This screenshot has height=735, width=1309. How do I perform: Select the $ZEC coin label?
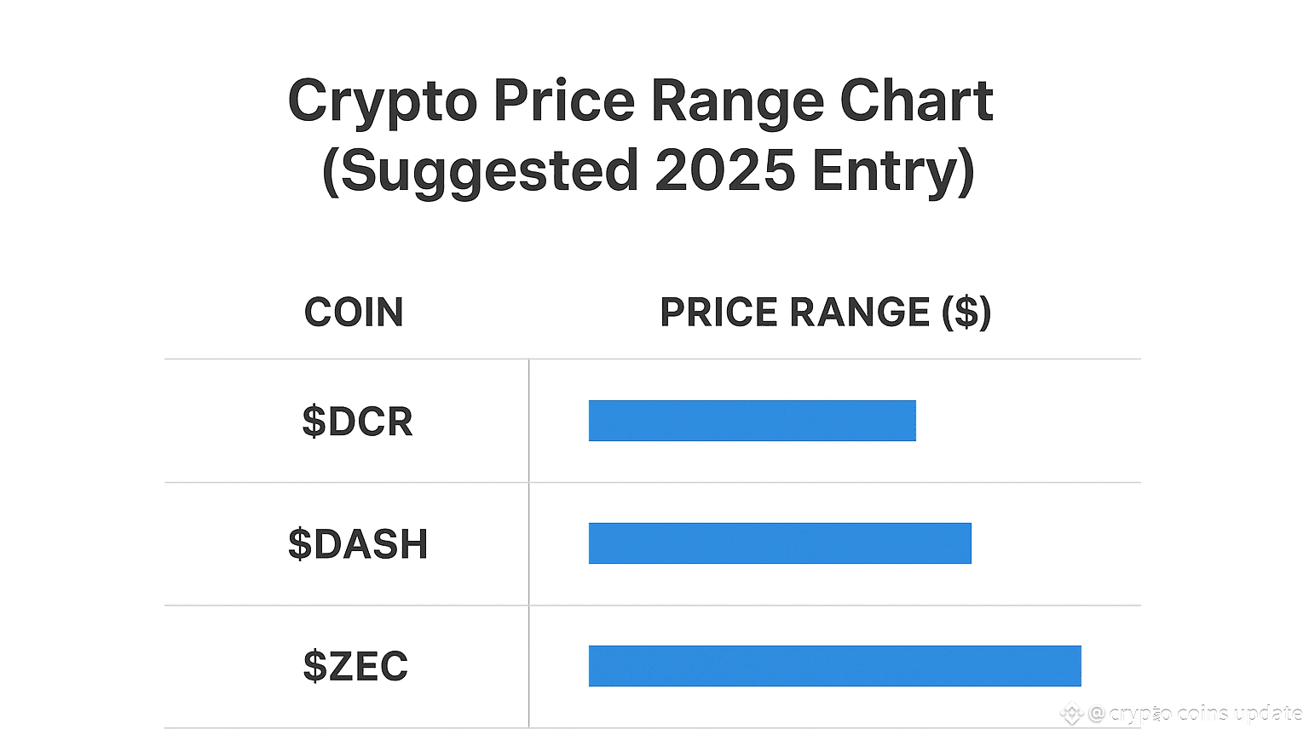click(356, 666)
